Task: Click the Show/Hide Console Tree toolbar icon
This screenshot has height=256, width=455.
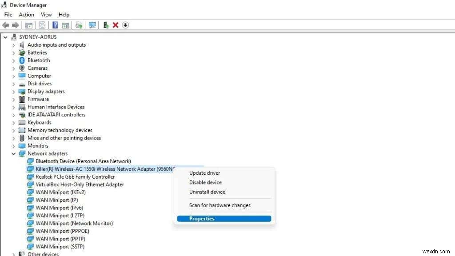Action: [x=29, y=25]
